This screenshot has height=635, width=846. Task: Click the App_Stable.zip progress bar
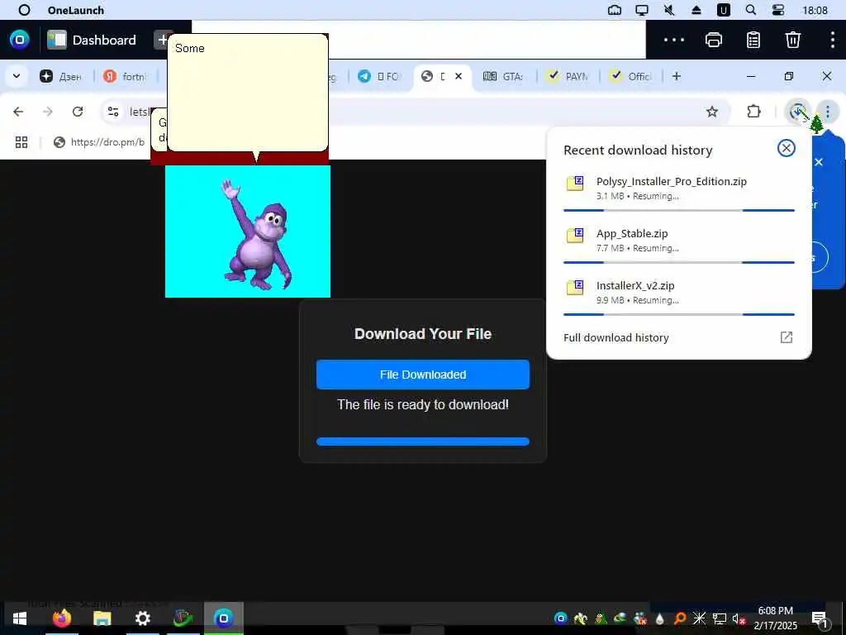coord(679,262)
